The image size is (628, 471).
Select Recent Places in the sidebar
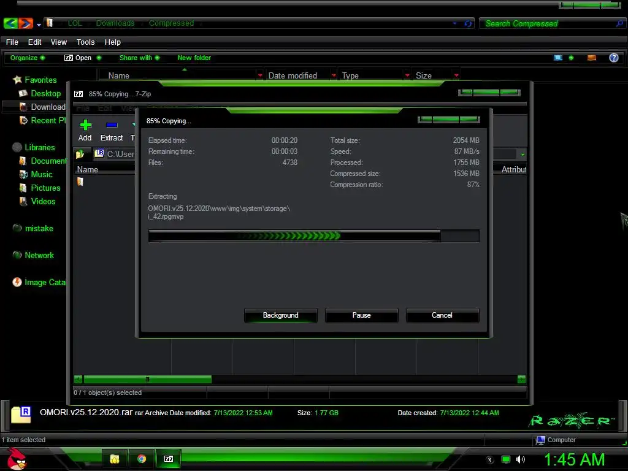coord(48,120)
